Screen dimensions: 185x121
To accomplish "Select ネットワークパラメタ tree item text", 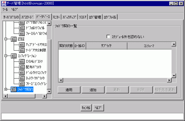I will pyautogui.click(x=35, y=78).
